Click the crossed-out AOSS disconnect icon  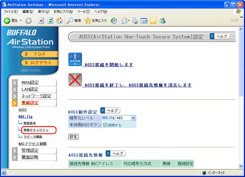75,80
